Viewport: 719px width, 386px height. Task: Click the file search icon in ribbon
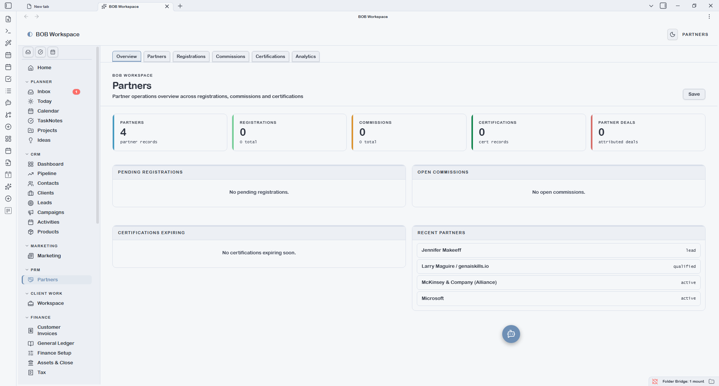tap(8, 19)
